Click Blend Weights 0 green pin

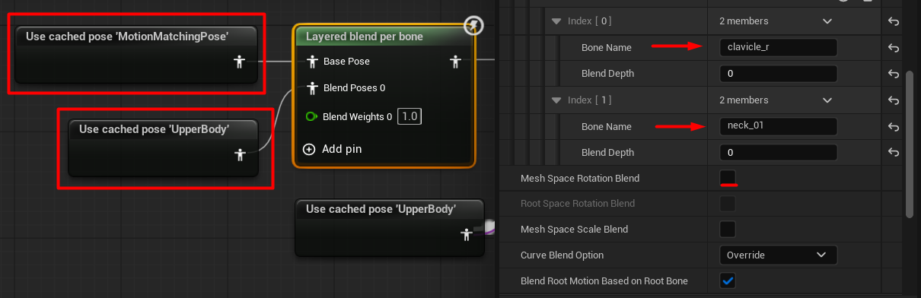pyautogui.click(x=311, y=116)
